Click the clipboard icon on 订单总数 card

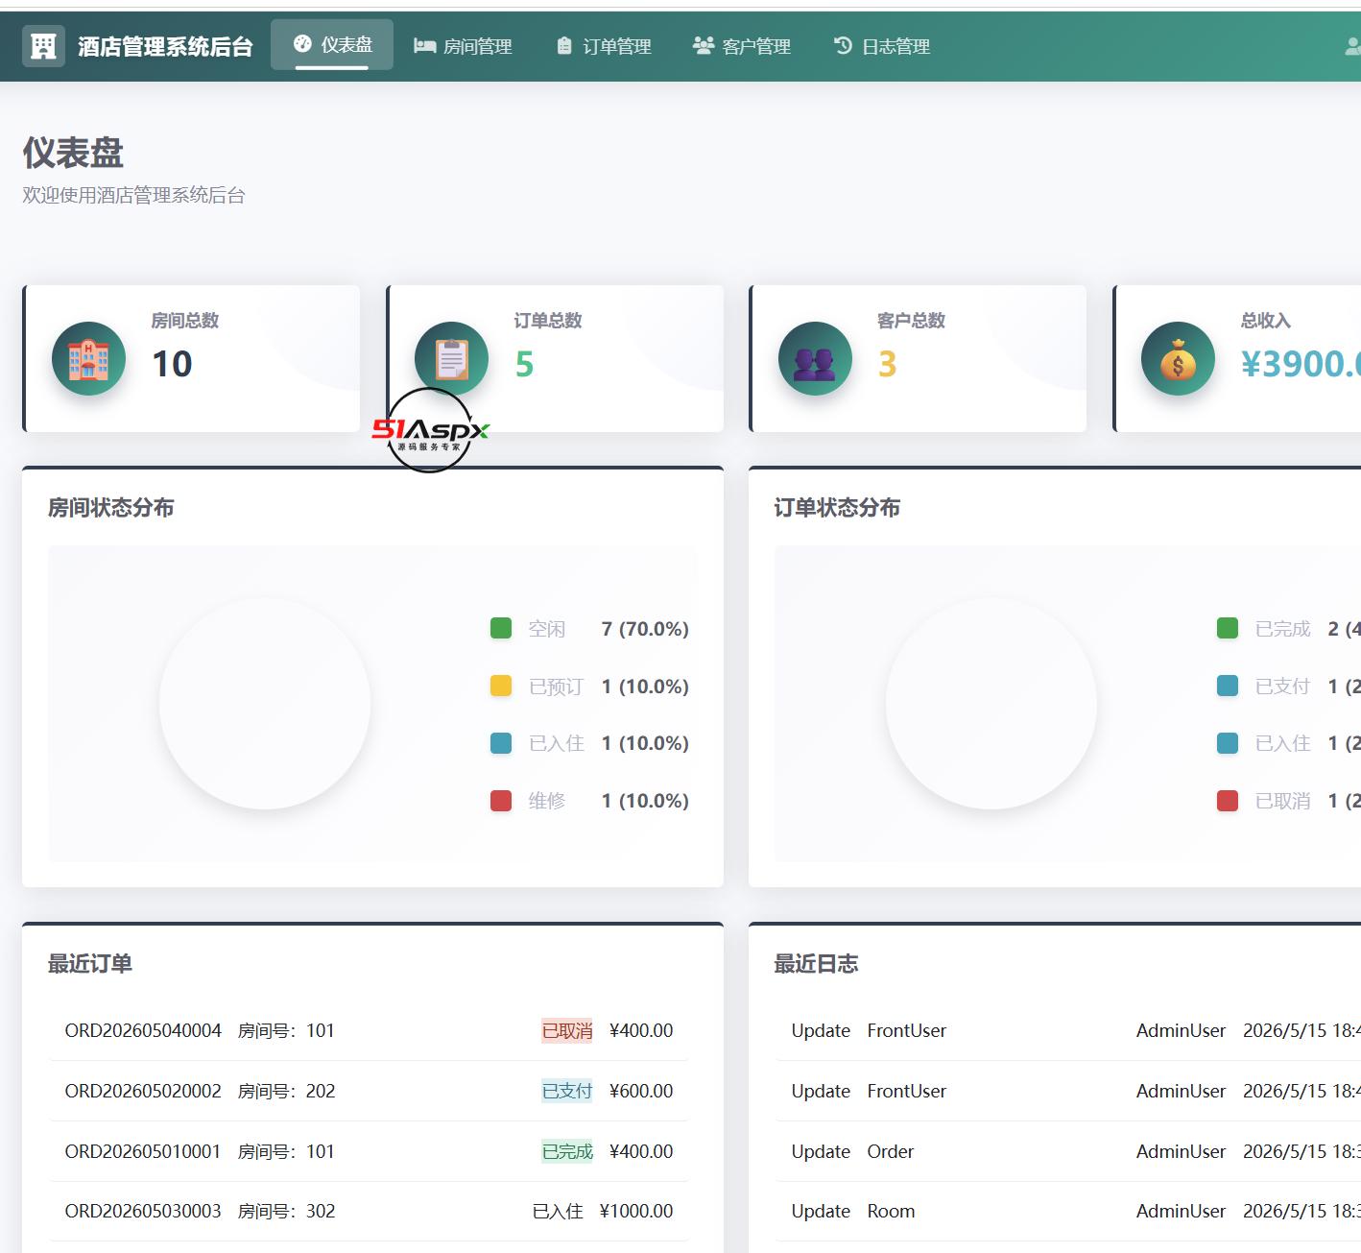tap(451, 358)
